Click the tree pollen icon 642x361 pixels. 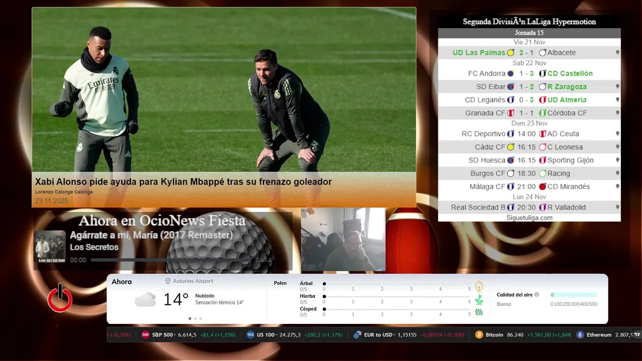click(x=479, y=286)
